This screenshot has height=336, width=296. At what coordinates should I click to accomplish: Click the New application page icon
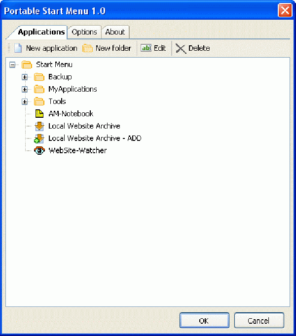click(x=18, y=48)
